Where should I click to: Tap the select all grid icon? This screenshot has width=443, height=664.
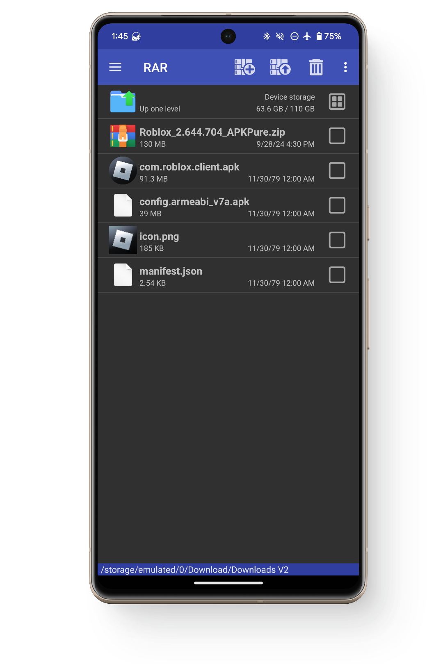337,102
